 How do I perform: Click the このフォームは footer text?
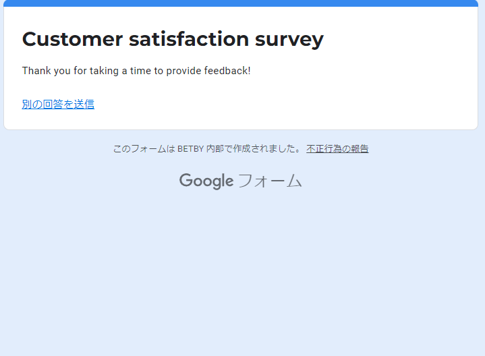[x=144, y=149]
